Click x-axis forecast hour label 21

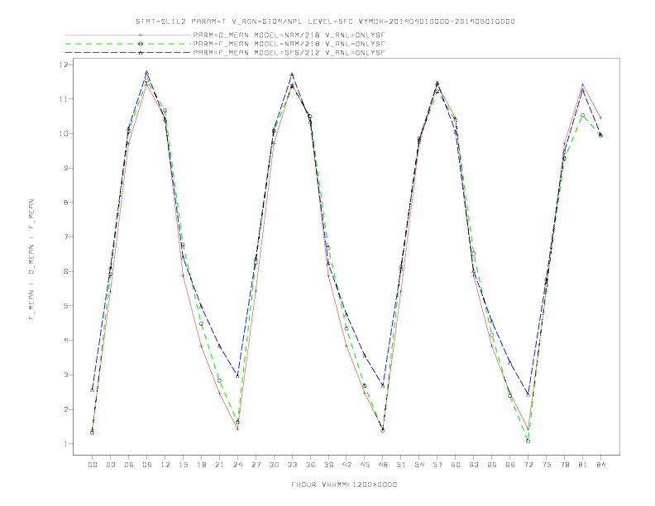(x=219, y=465)
